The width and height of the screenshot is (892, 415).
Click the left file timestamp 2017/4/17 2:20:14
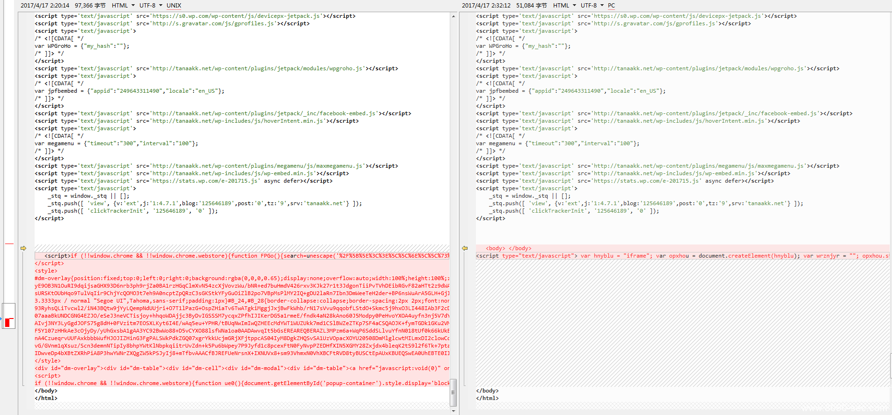pos(45,6)
